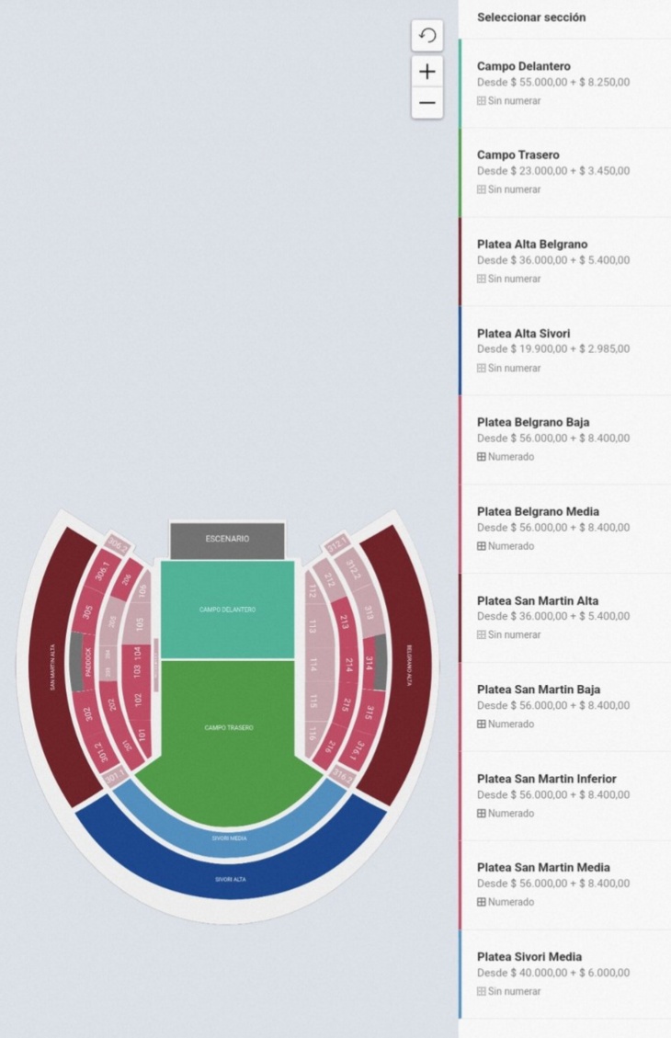Choose Platea Alta Belgrano option
671x1038 pixels.
(565, 261)
